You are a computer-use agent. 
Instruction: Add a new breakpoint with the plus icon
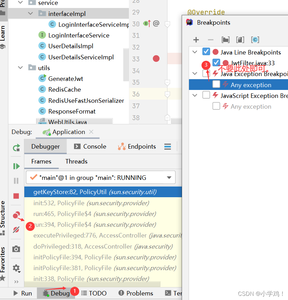(196, 40)
